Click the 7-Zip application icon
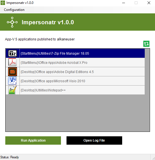This screenshot has height=160, width=155. point(13,53)
